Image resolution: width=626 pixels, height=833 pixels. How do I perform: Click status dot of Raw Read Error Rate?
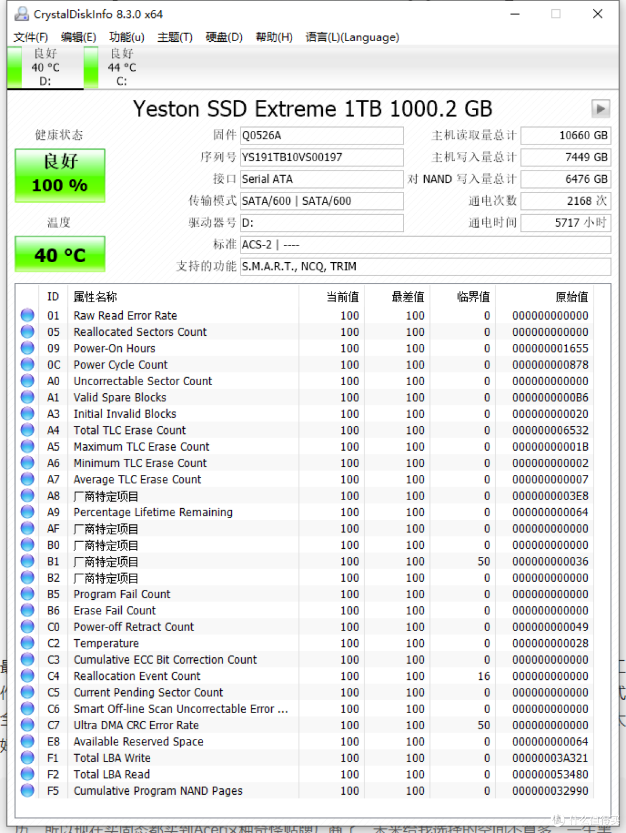point(27,315)
